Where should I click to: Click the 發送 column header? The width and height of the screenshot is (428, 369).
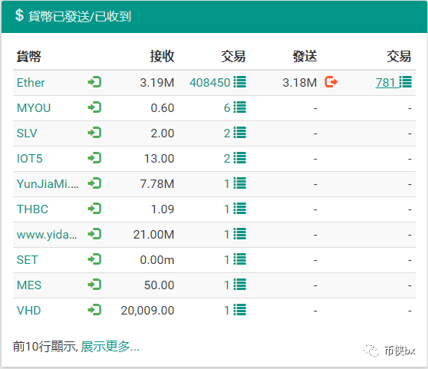305,57
